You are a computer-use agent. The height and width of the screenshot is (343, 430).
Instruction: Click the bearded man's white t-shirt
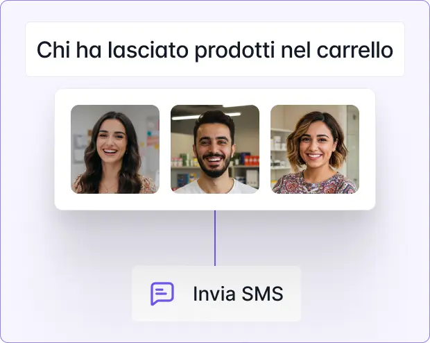click(215, 187)
